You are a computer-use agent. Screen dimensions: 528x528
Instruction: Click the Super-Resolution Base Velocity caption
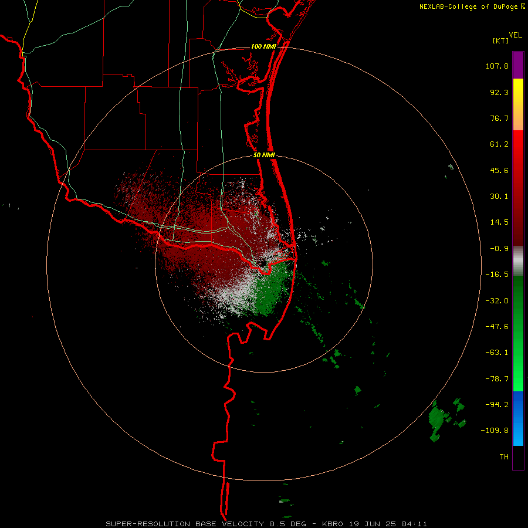[x=266, y=524]
